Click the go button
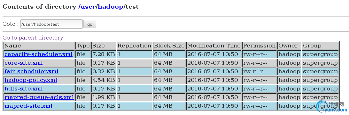 click(90, 24)
